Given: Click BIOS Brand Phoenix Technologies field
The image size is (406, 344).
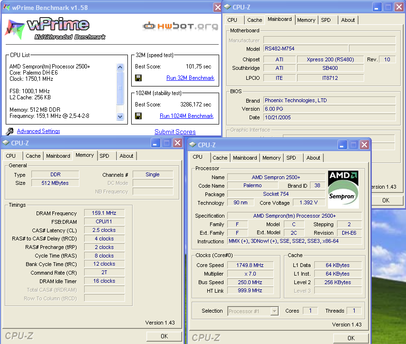Looking at the screenshot, I should tap(329, 100).
